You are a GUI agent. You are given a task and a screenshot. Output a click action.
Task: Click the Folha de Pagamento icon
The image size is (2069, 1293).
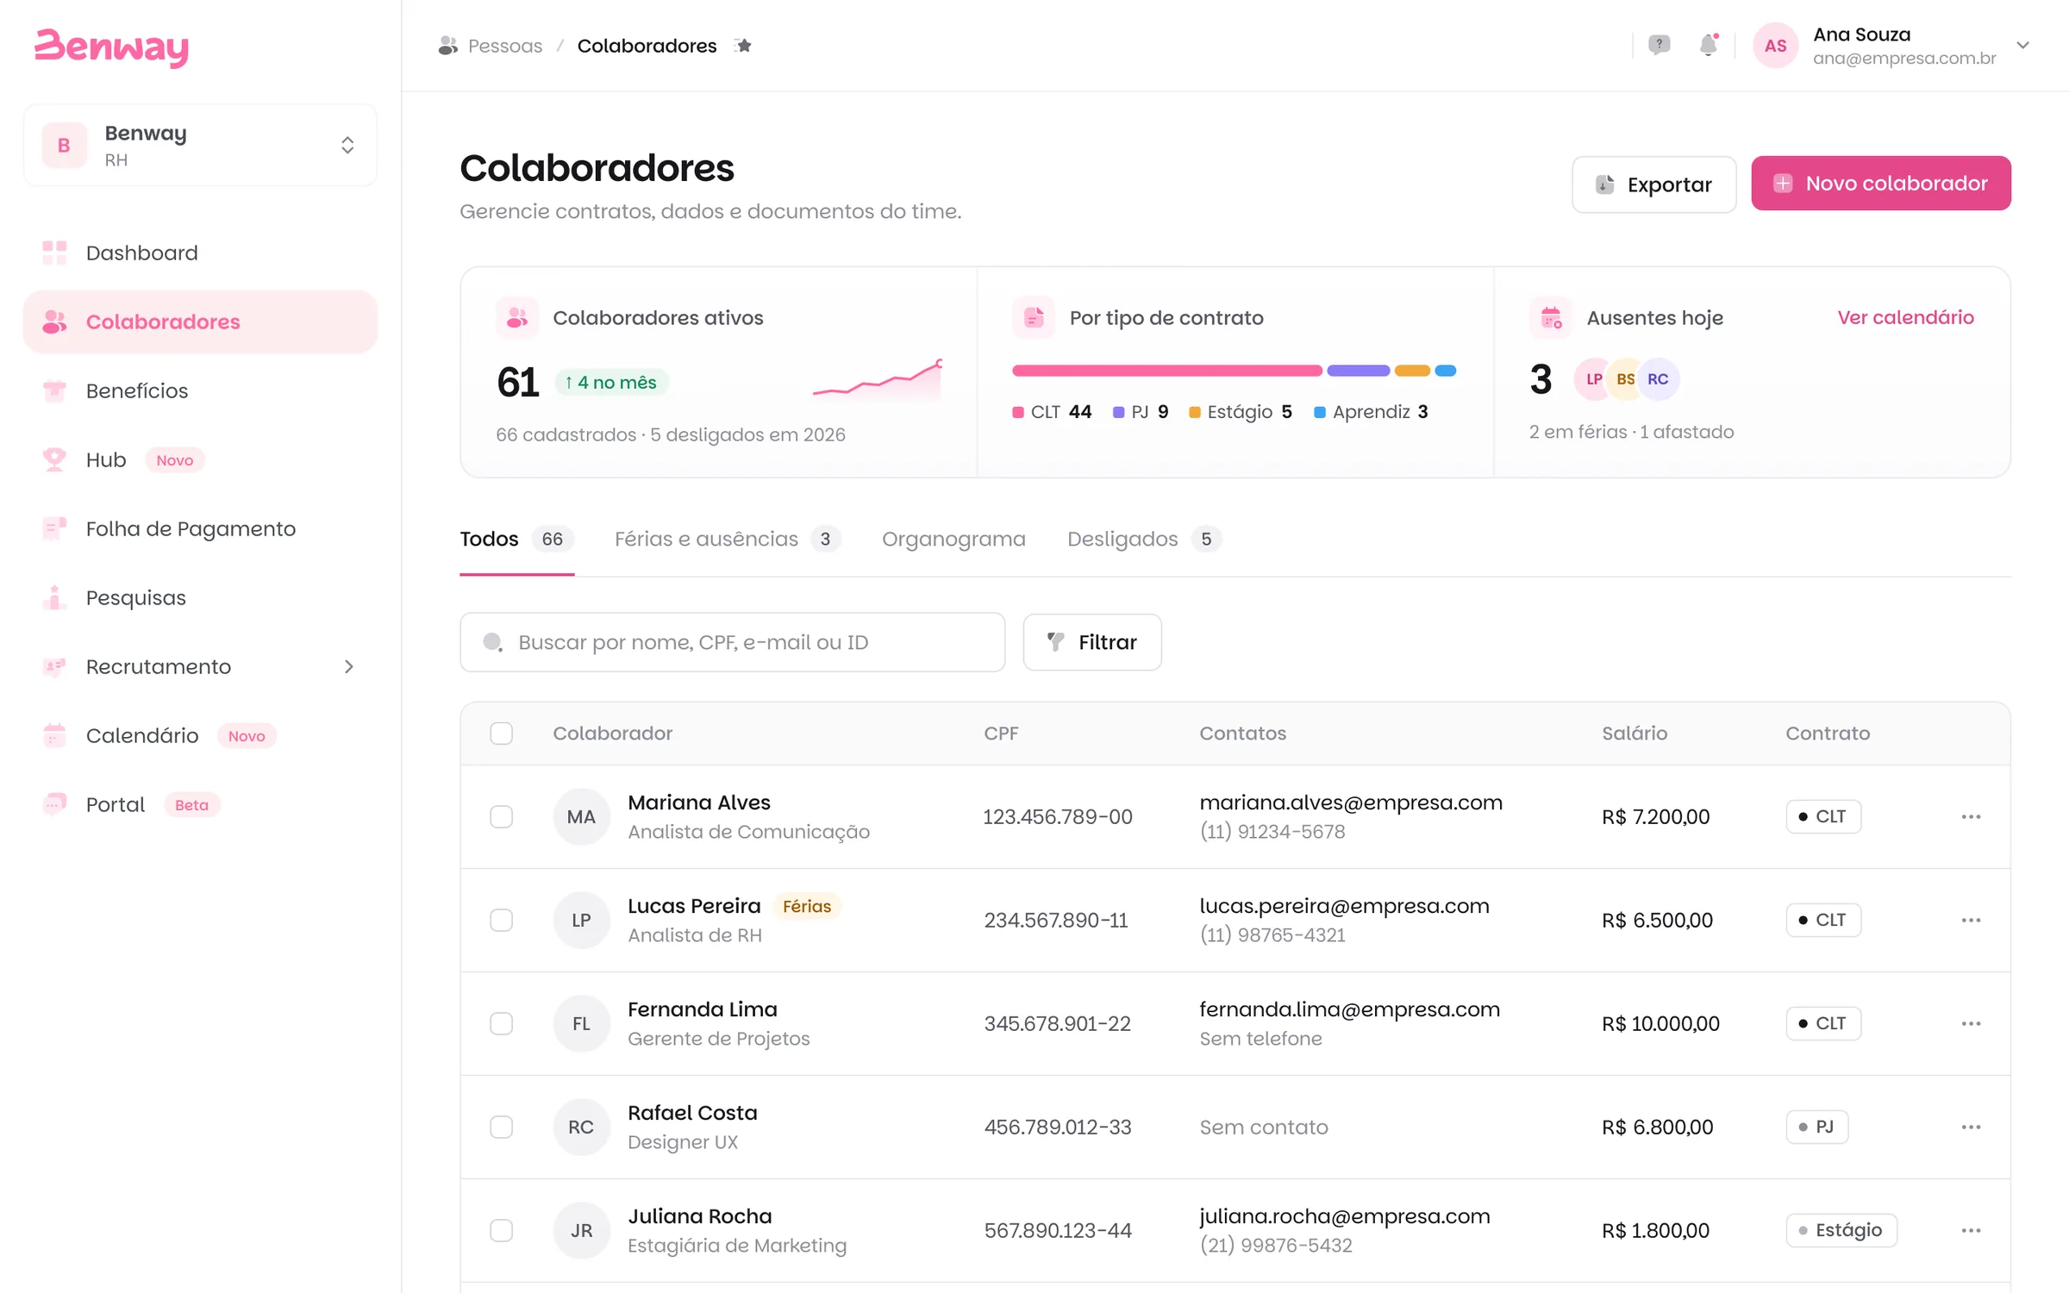click(x=54, y=528)
